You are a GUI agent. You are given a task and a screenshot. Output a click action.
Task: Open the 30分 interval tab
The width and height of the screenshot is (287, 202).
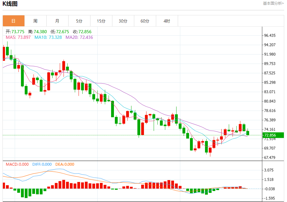[x=123, y=21]
